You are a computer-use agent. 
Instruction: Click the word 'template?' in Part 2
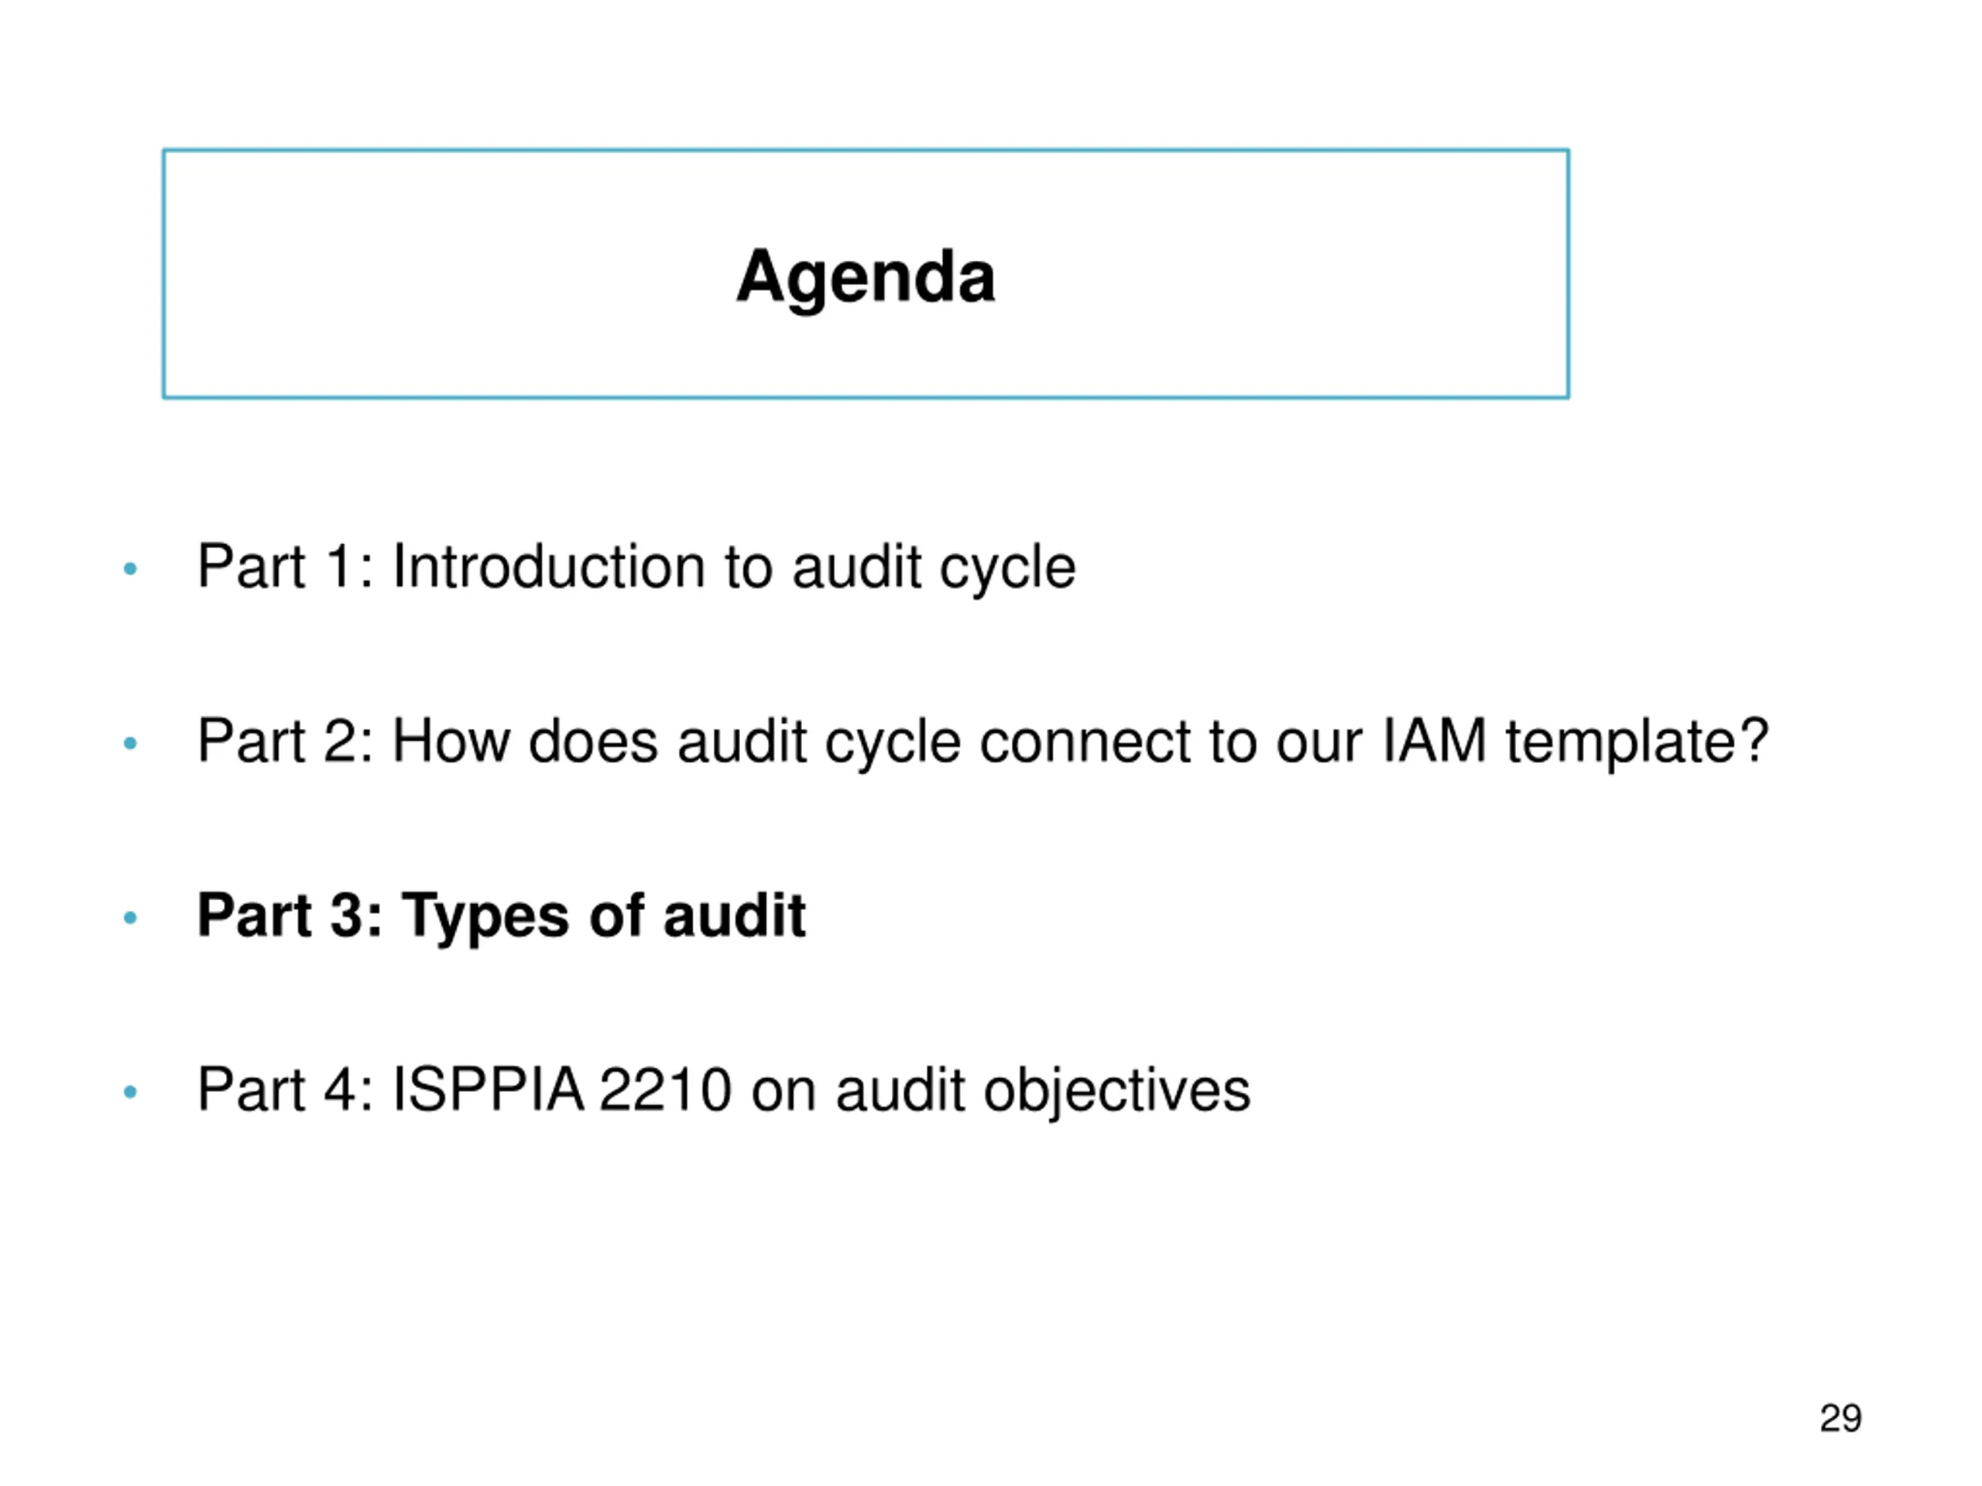coord(1637,742)
